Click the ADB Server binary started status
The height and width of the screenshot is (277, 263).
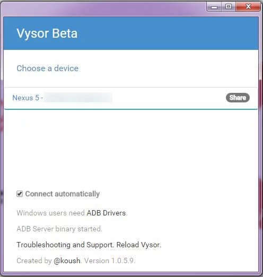coord(59,229)
